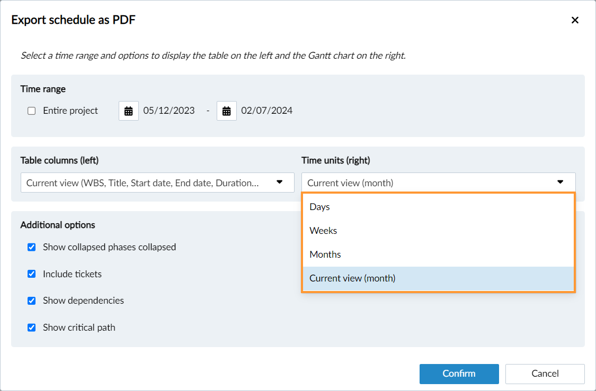596x391 pixels.
Task: Uncheck Show collapsed phases collapsed
Action: point(32,247)
